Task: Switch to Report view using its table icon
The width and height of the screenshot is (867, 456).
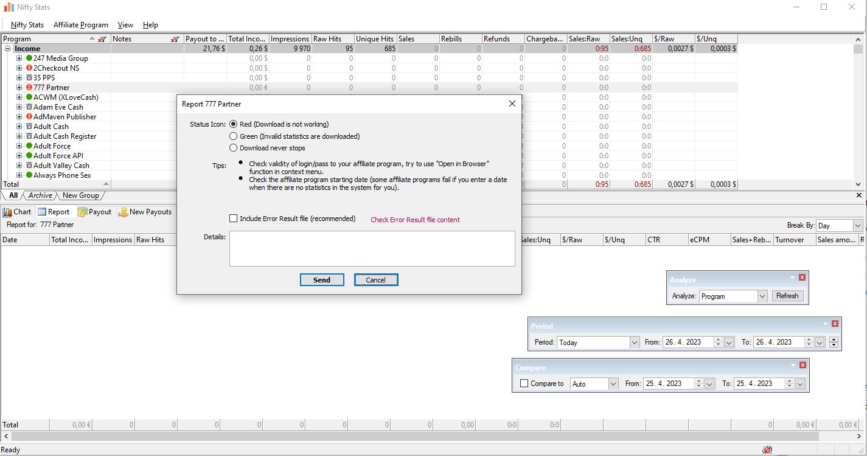Action: (x=43, y=211)
